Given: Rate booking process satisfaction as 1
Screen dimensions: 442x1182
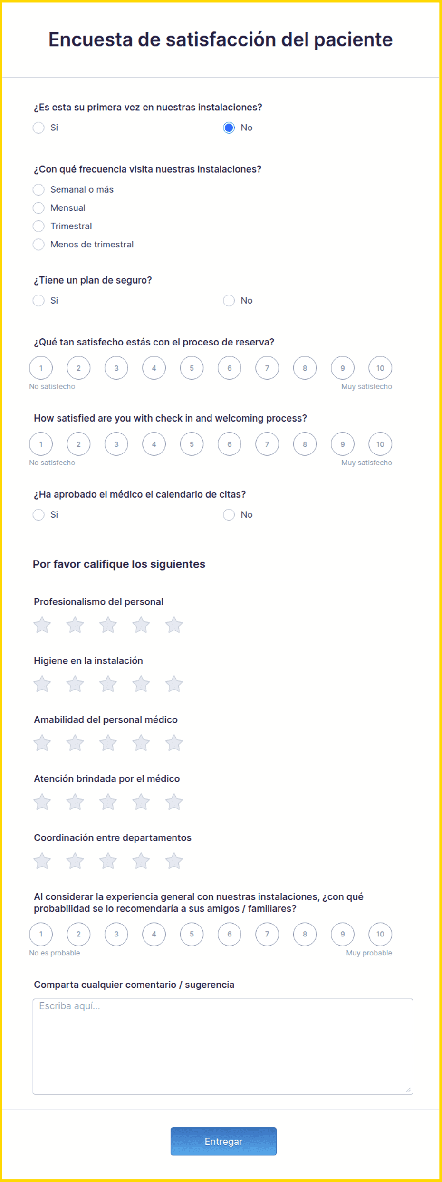Looking at the screenshot, I should point(41,368).
